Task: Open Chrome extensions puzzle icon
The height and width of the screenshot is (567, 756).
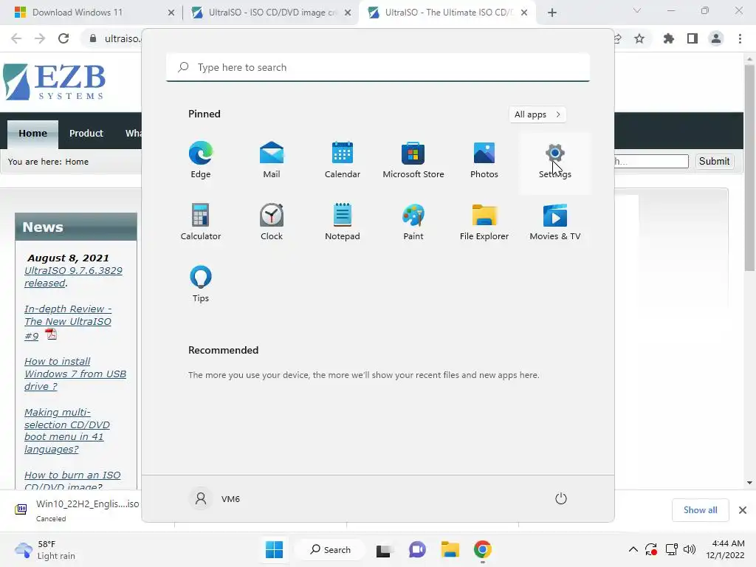Action: (x=669, y=38)
